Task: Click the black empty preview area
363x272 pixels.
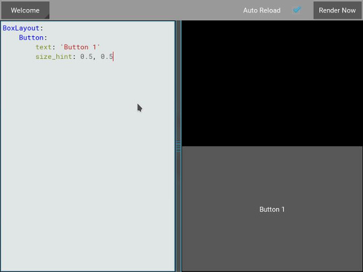Action: (272, 83)
